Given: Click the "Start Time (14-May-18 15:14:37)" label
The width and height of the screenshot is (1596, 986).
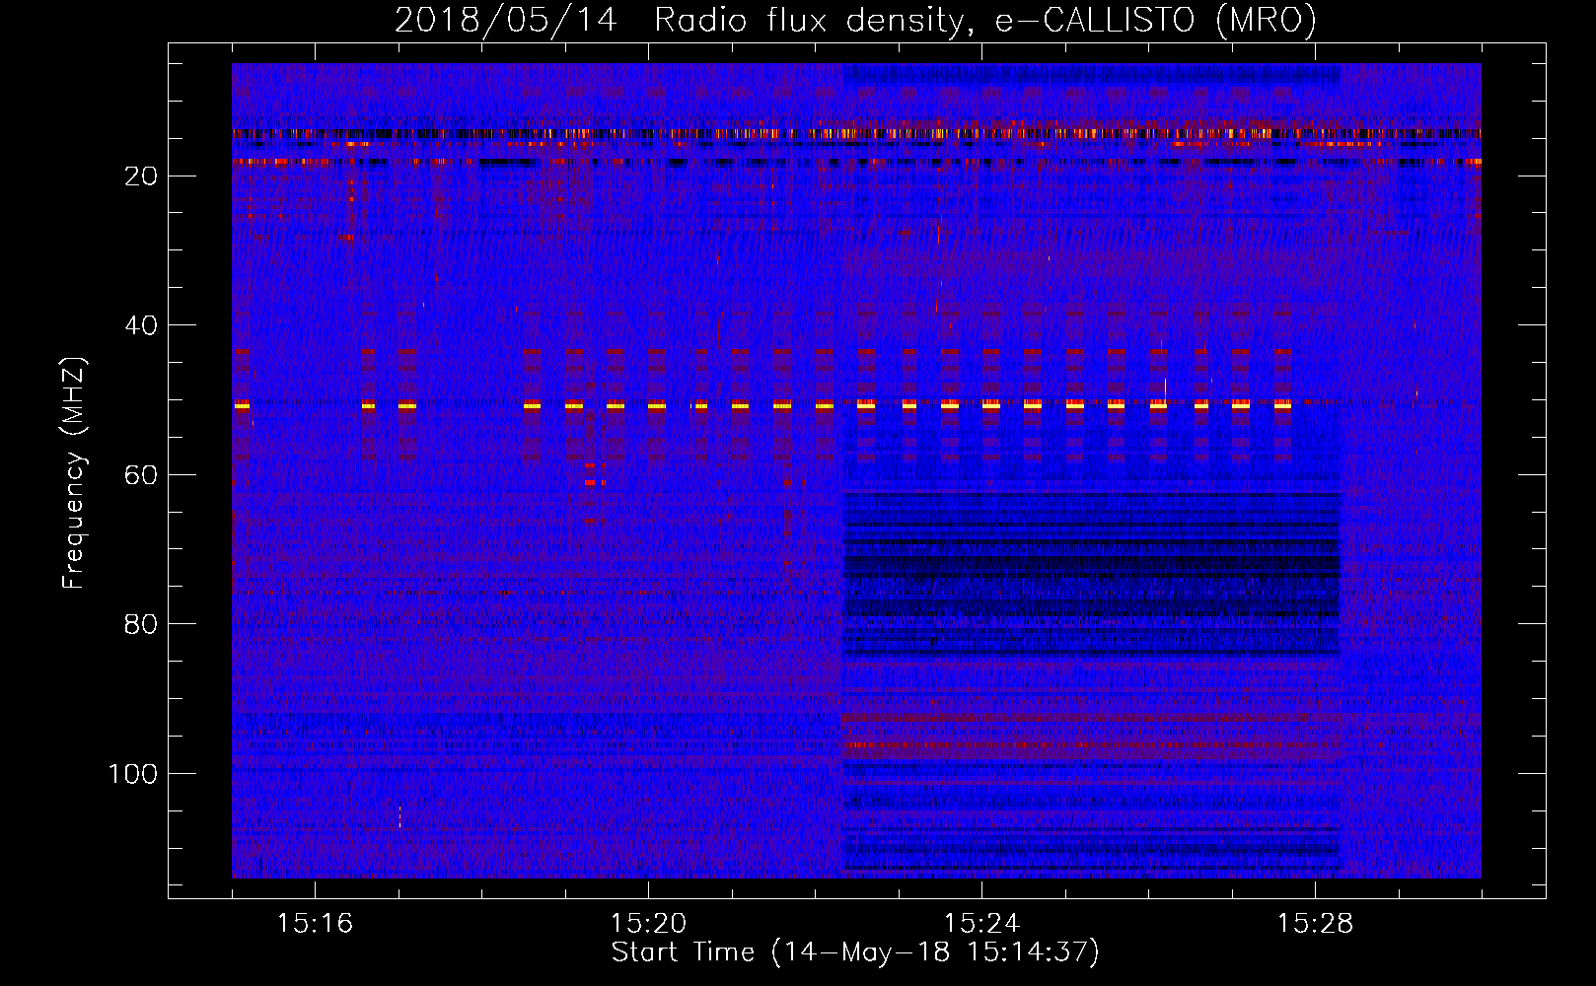Looking at the screenshot, I should tap(855, 952).
